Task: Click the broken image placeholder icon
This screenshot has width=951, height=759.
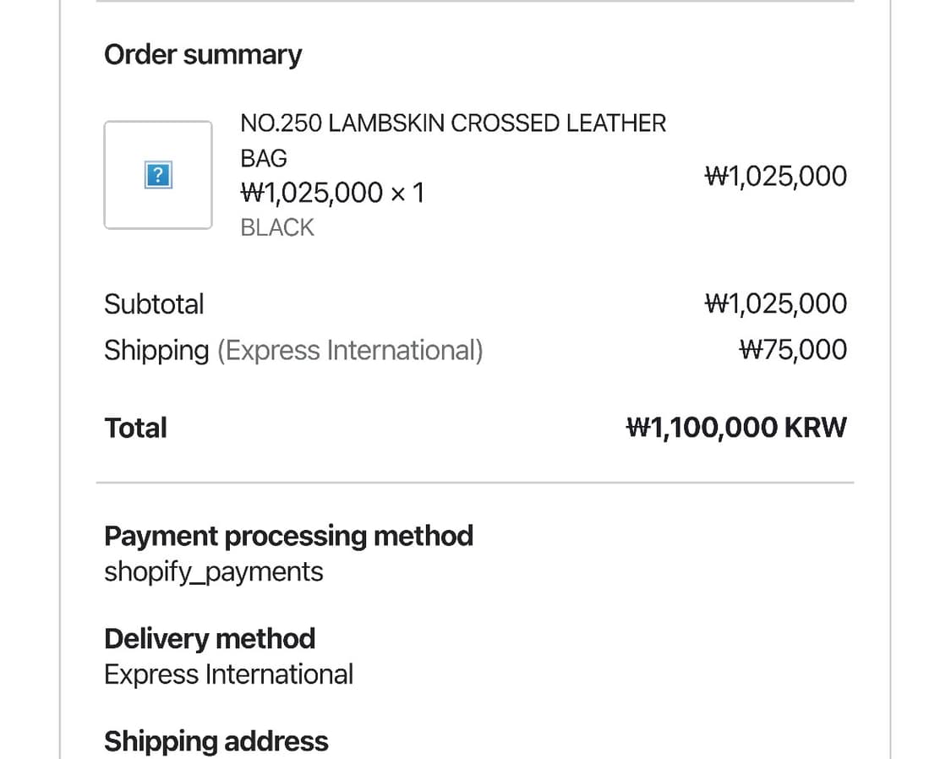Action: [x=158, y=175]
